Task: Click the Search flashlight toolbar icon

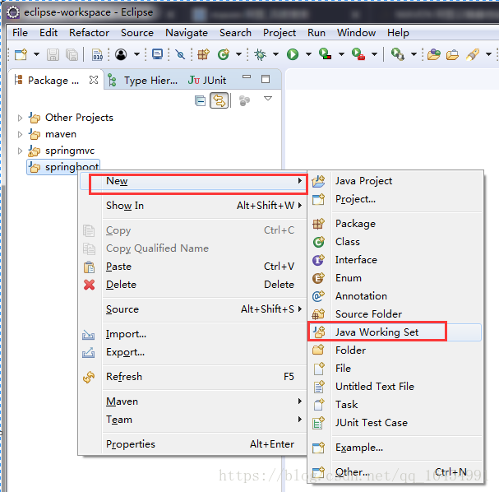Action: point(473,54)
